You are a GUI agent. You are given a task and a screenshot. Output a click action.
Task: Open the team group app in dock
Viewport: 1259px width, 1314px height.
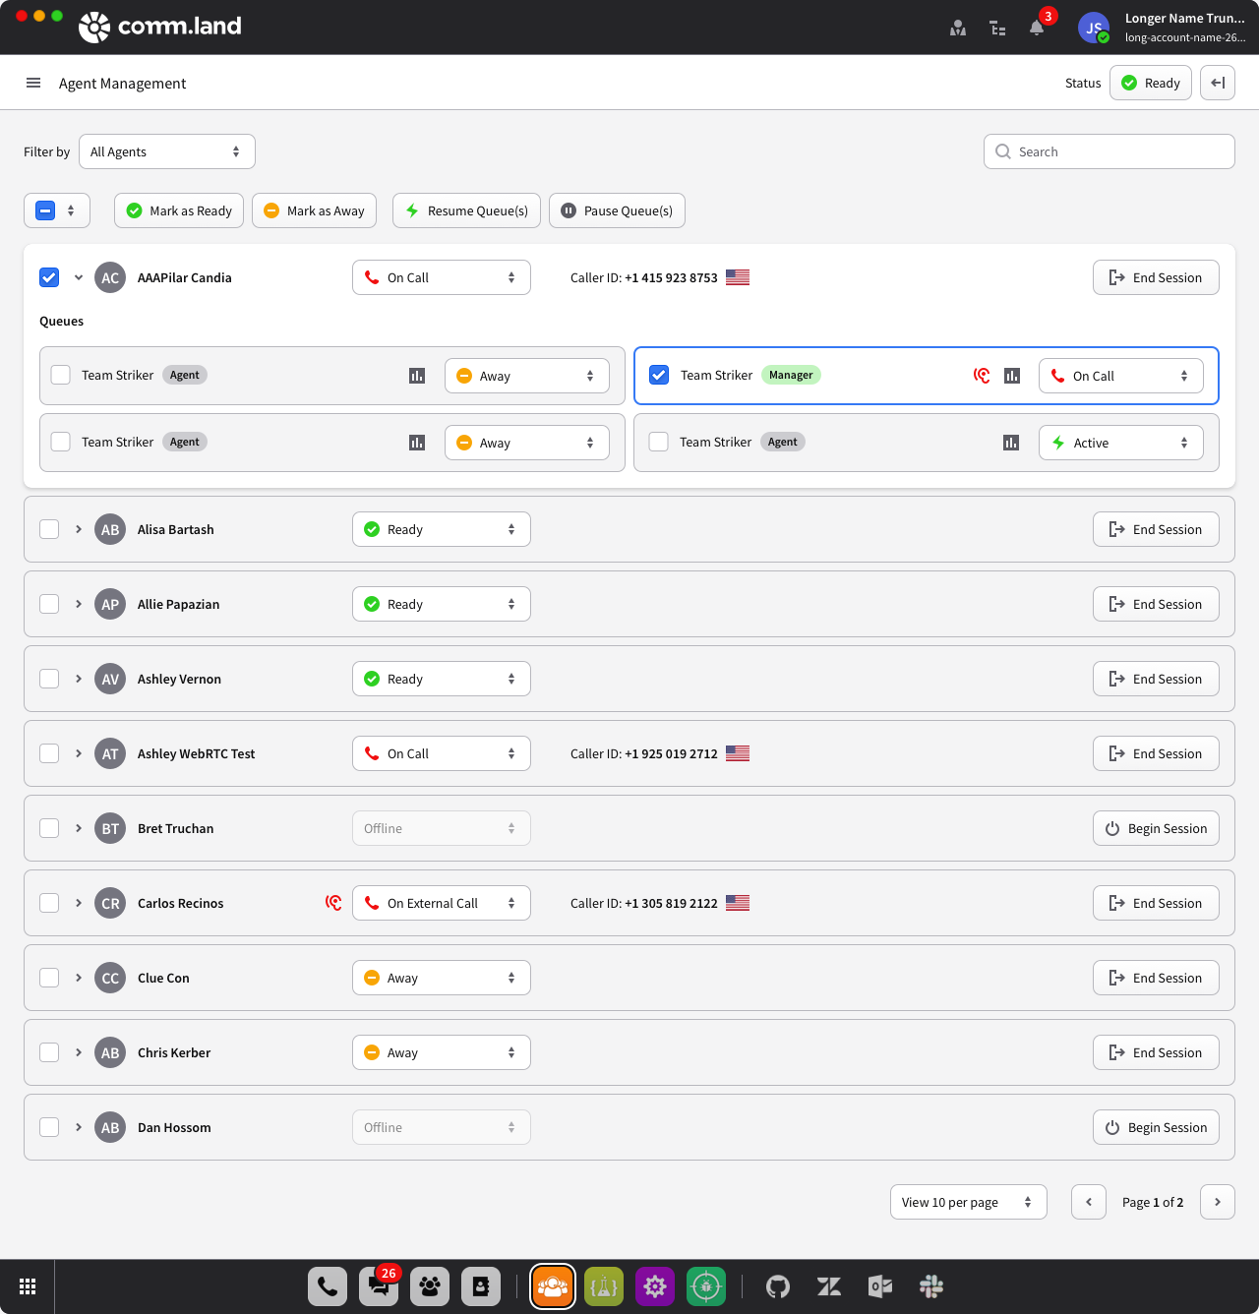[x=430, y=1286]
